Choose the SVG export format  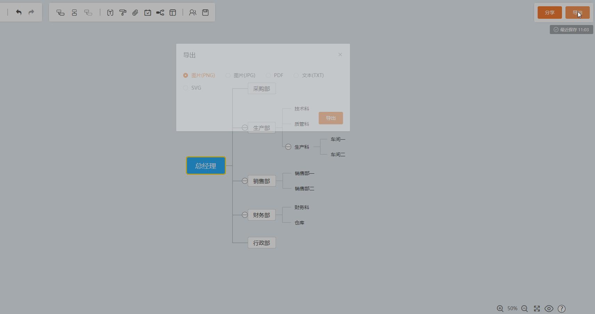click(186, 88)
